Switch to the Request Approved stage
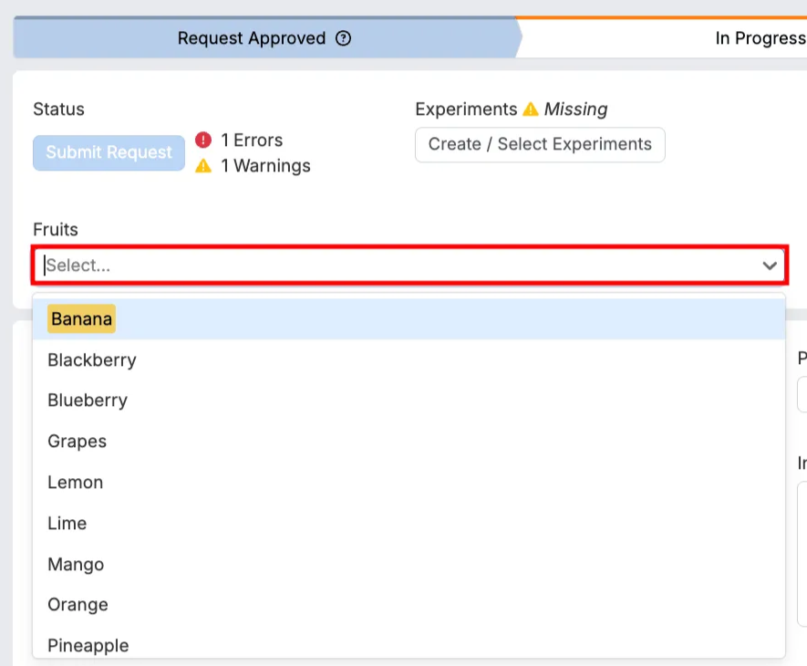807x666 pixels. [x=251, y=38]
